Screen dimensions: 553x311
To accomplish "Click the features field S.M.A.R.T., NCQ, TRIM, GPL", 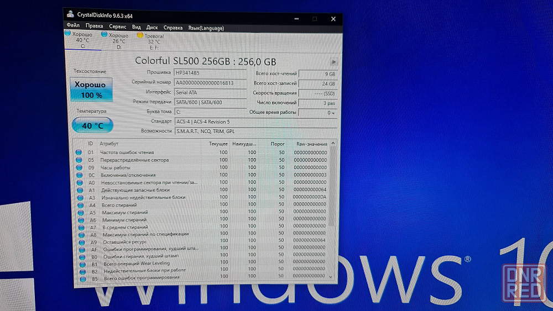I will pos(255,131).
